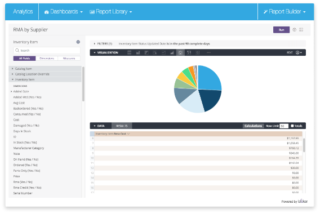Open the Dashboards dropdown menu
Image resolution: width=320 pixels, height=214 pixels.
tap(64, 12)
